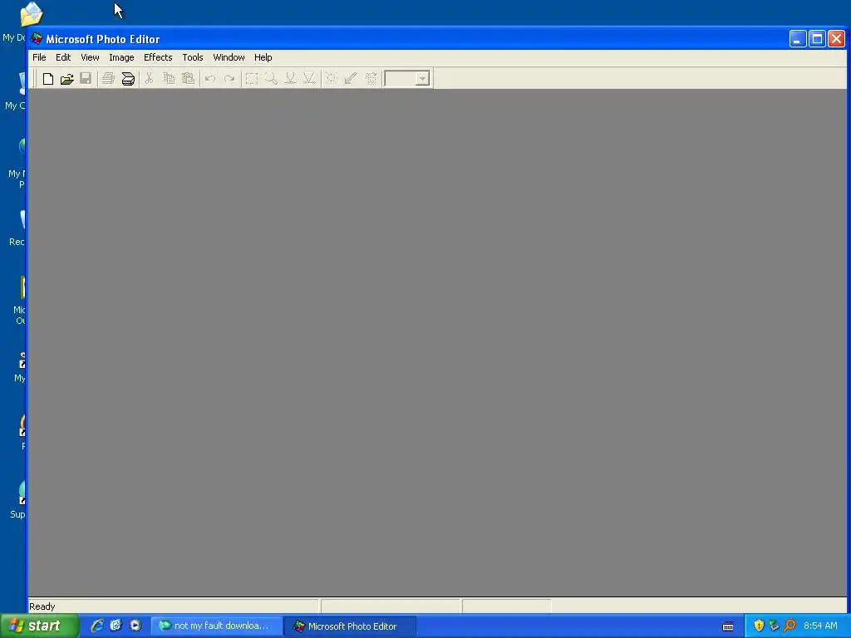The image size is (851, 638).
Task: Open the Effects menu
Action: point(158,57)
